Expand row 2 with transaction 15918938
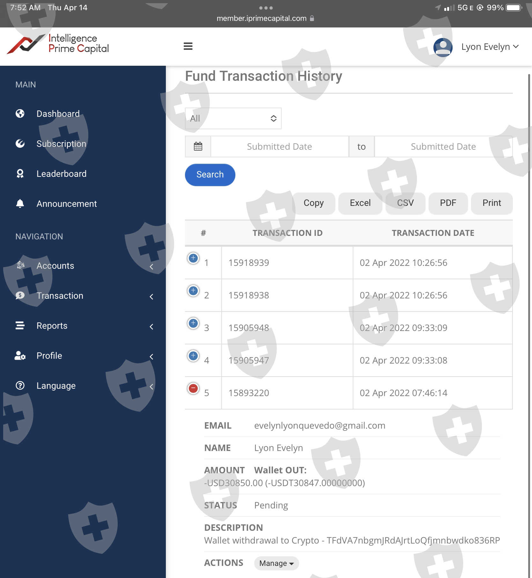The width and height of the screenshot is (532, 578). click(193, 290)
